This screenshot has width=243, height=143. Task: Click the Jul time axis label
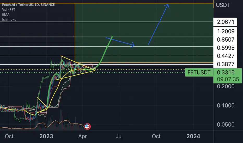pyautogui.click(x=119, y=136)
